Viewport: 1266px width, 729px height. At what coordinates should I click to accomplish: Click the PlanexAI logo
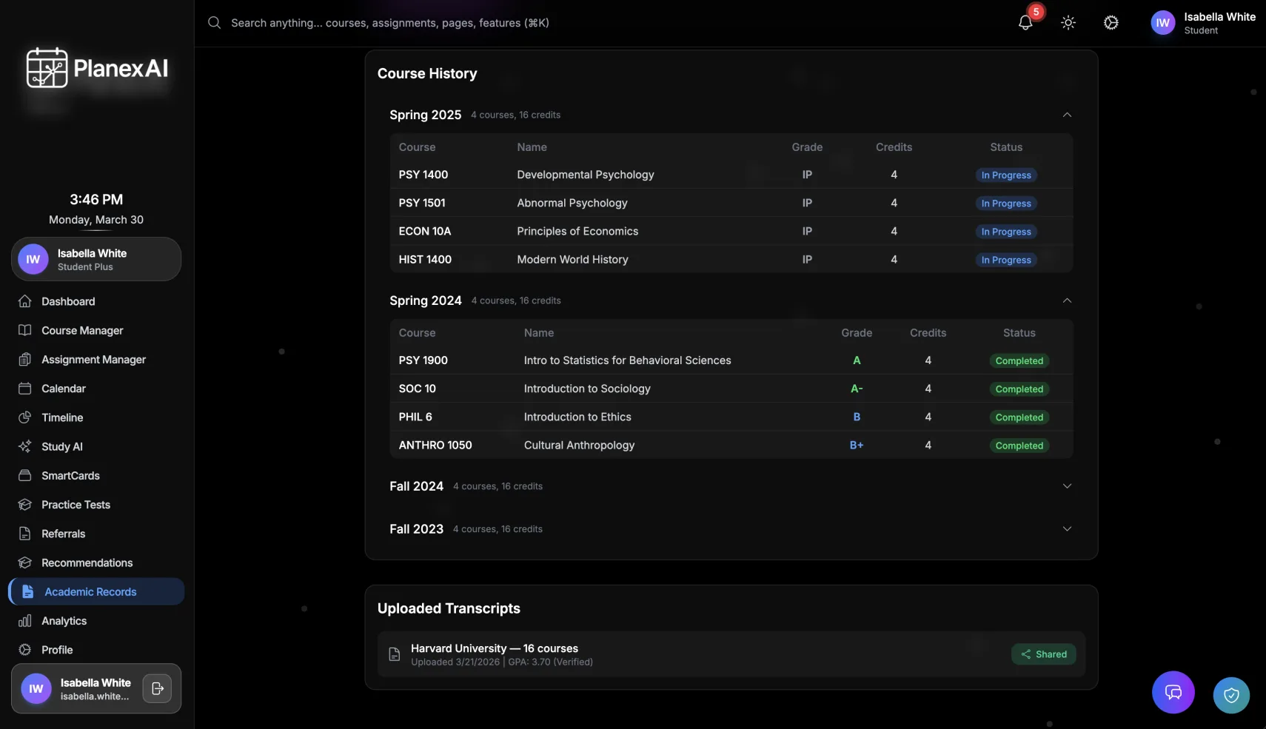coord(97,68)
